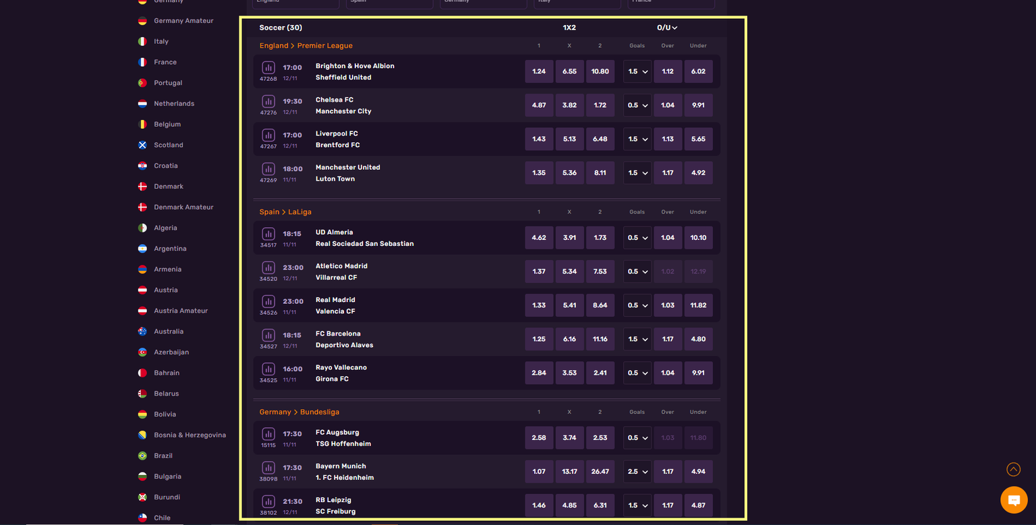
Task: Open goals dropdown for Bayern Munich match
Action: pyautogui.click(x=637, y=472)
